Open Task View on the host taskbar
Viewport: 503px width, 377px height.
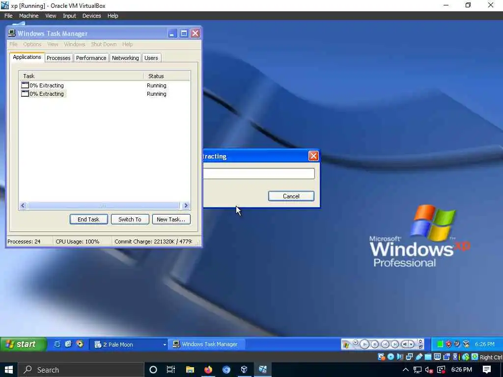(171, 370)
